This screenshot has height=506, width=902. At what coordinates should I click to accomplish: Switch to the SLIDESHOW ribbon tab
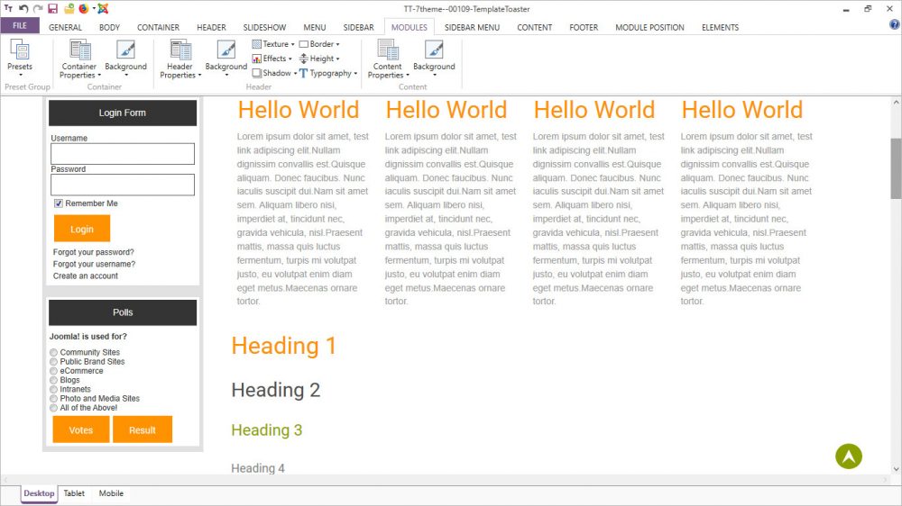coord(267,27)
